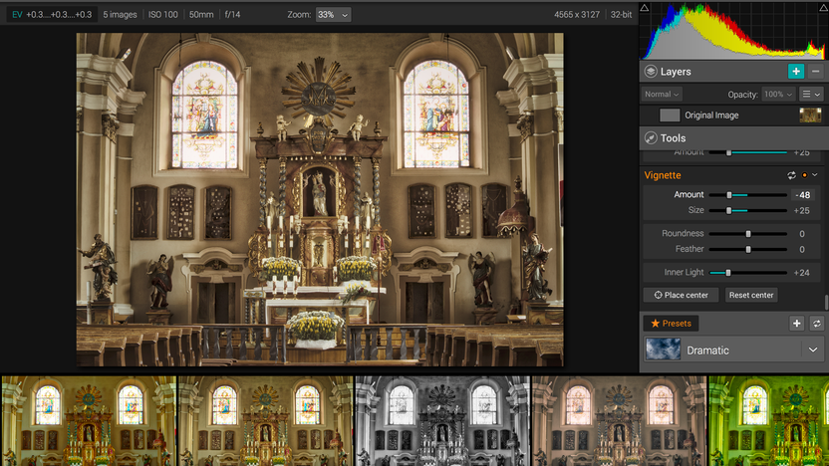Click the Tools panel brush icon
This screenshot has height=466, width=829.
point(651,137)
